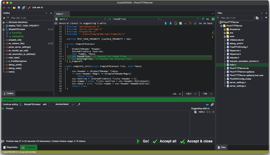Click Accept & close button
Image resolution: width=270 pixels, height=155 pixels.
[x=196, y=141]
